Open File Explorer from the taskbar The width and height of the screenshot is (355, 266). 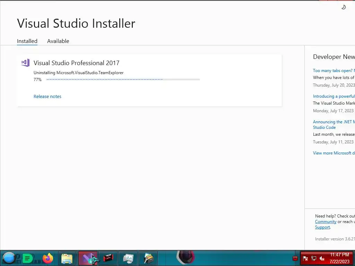pyautogui.click(x=67, y=258)
